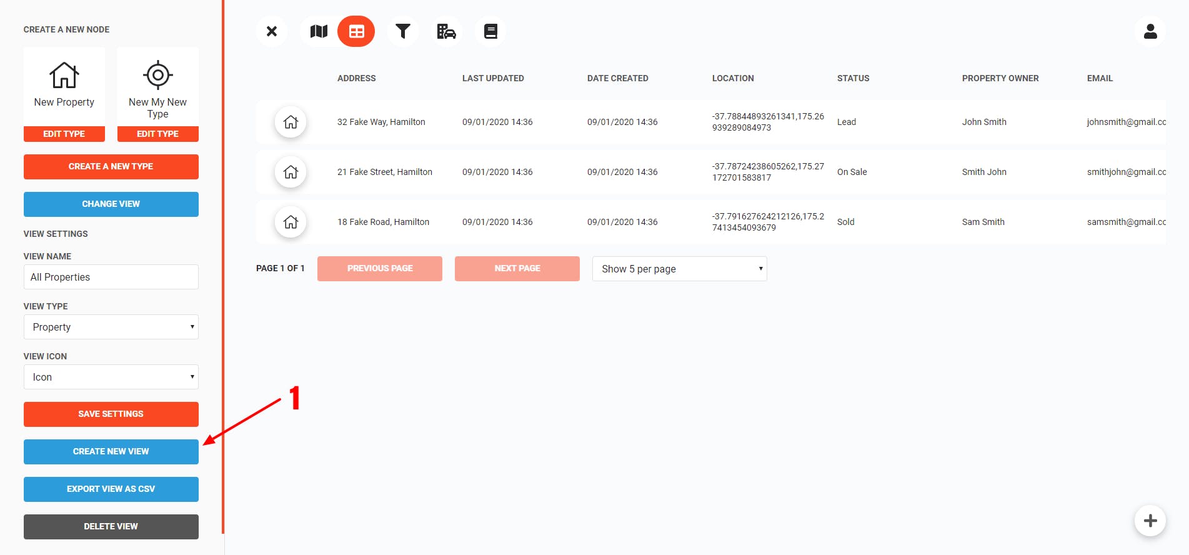This screenshot has height=555, width=1189.
Task: Open the book documentation icon
Action: coord(490,31)
